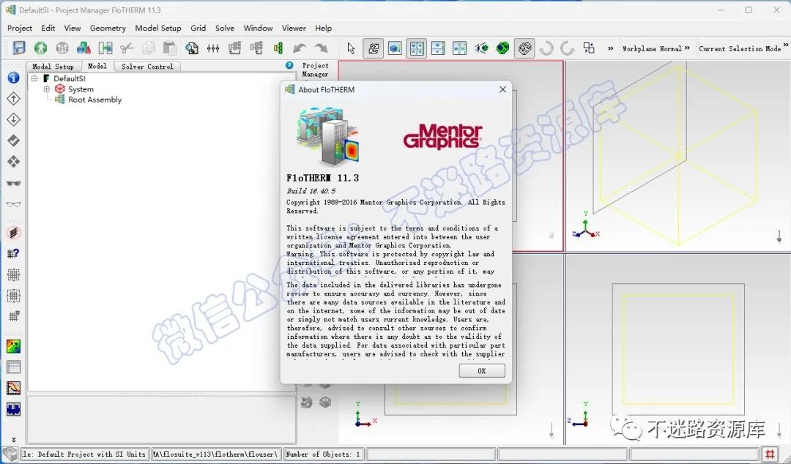Viewport: 791px width, 464px height.
Task: Switch to the Model Setup tab
Action: pos(53,66)
